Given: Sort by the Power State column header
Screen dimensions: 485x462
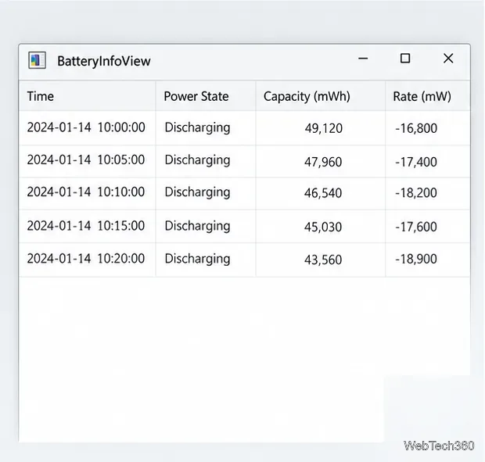Looking at the screenshot, I should [x=206, y=96].
